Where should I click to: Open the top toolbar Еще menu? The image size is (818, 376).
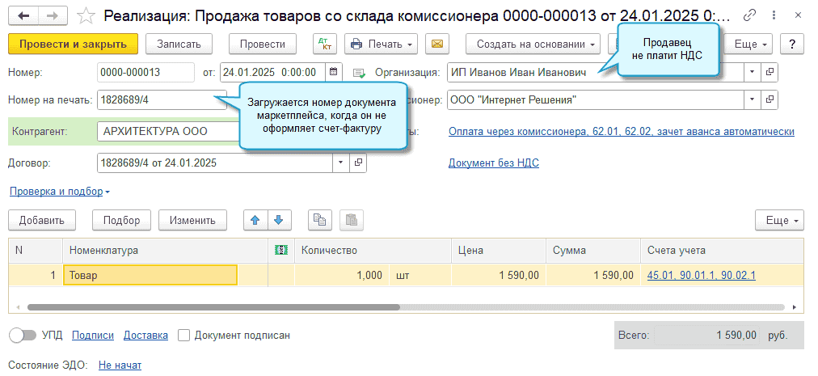tap(750, 44)
